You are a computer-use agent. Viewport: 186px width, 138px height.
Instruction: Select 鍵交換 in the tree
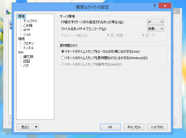click(28, 57)
